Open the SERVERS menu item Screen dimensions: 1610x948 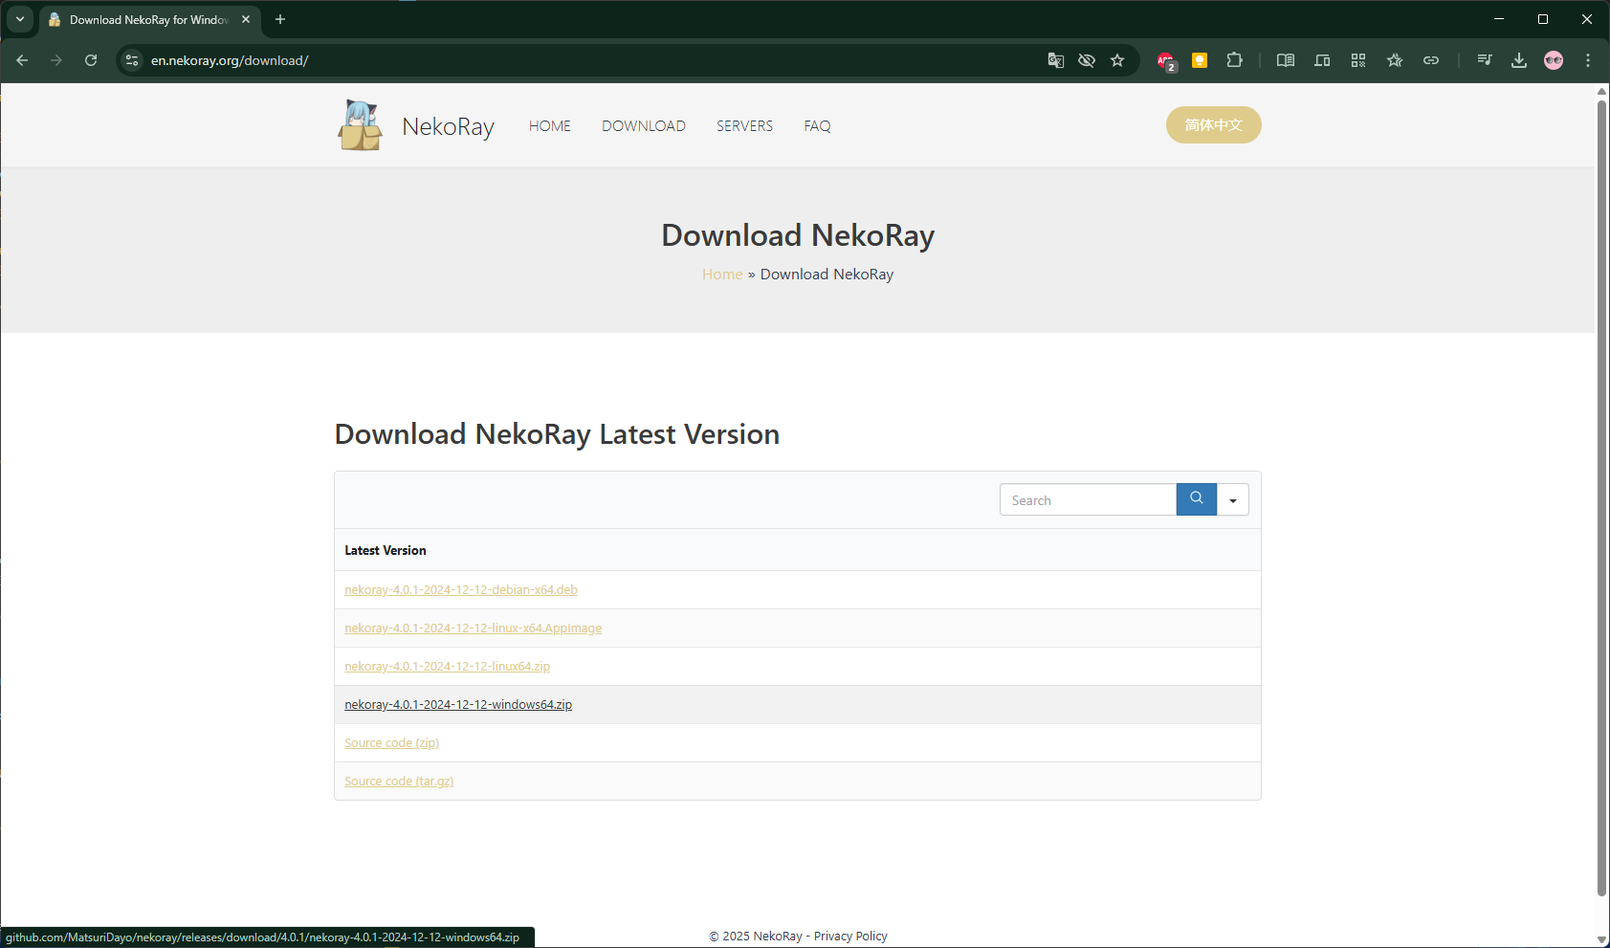tap(744, 126)
